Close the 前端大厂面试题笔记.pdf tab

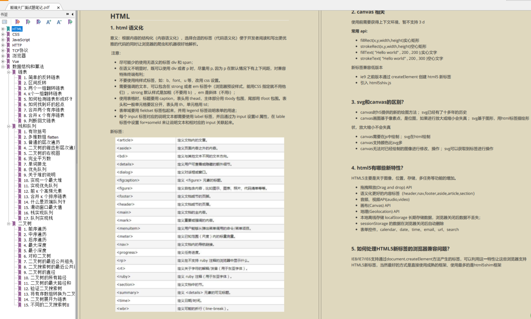[58, 7]
